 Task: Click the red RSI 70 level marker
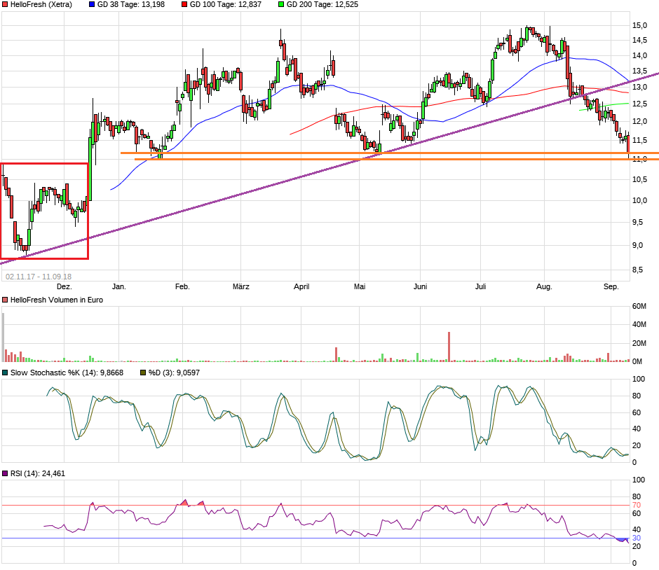637,505
